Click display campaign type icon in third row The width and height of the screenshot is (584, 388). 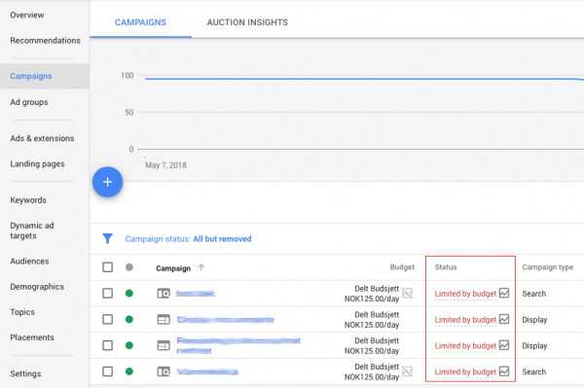click(164, 345)
